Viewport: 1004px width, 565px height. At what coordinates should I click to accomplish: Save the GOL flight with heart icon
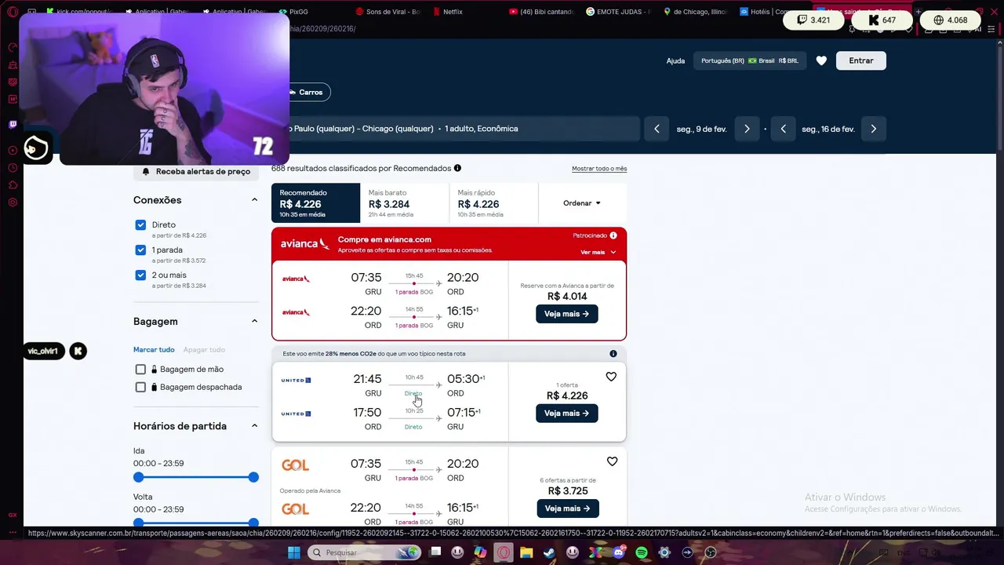tap(612, 461)
